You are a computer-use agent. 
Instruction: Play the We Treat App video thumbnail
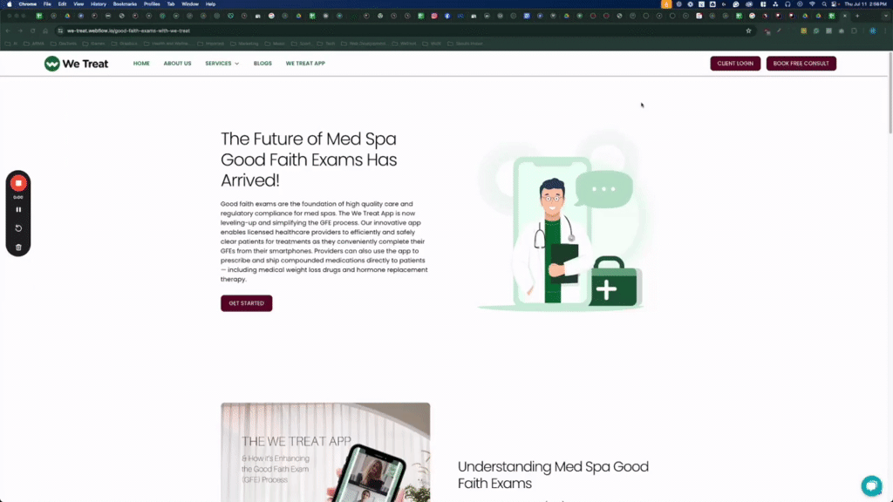tap(325, 452)
